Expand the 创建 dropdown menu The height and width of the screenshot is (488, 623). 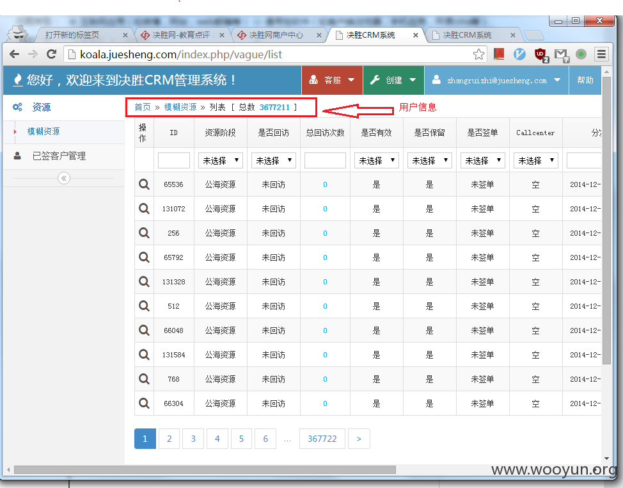tap(393, 80)
